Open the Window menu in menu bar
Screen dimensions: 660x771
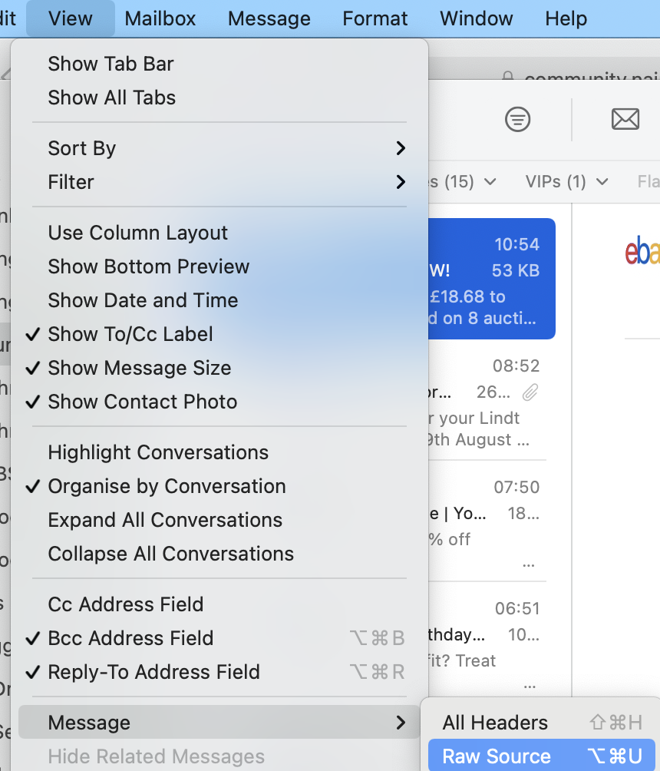coord(477,18)
